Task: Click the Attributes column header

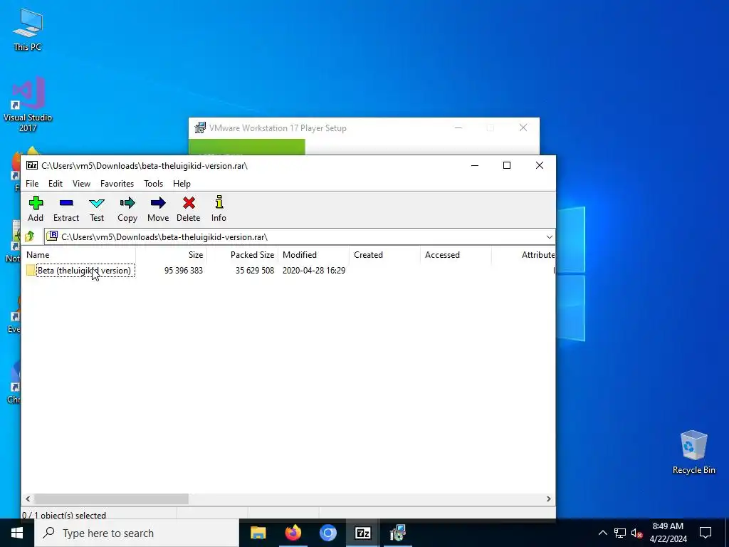Action: coord(523,255)
